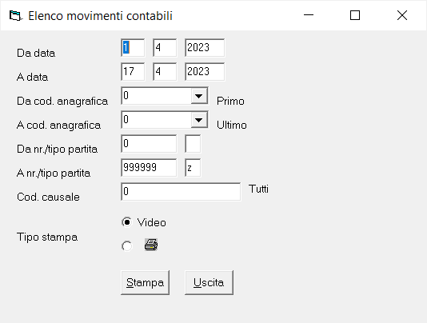Screen dimensions: 427x323
Task: Click the Da data year field
Action: pyautogui.click(x=205, y=48)
